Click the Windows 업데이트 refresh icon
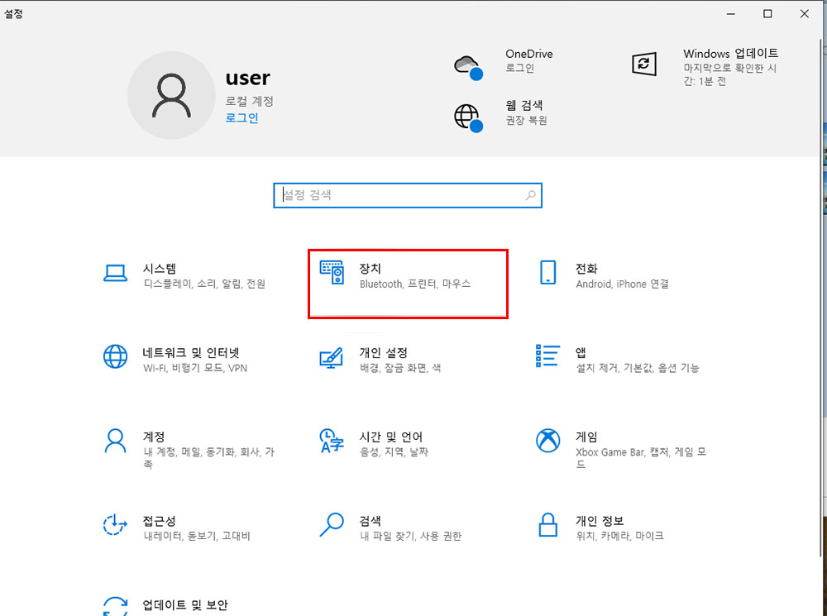This screenshot has height=616, width=827. coord(644,64)
